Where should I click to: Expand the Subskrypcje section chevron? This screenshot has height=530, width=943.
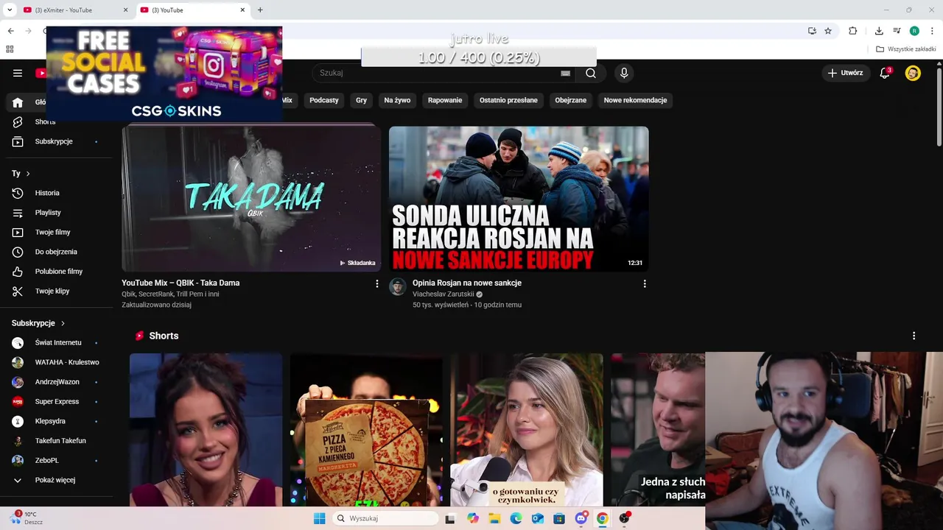click(63, 323)
